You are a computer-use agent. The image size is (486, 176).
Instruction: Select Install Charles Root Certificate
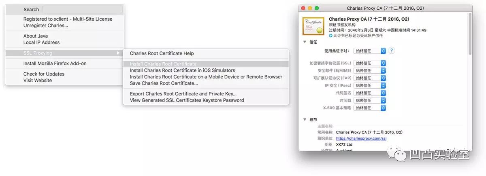click(206, 64)
